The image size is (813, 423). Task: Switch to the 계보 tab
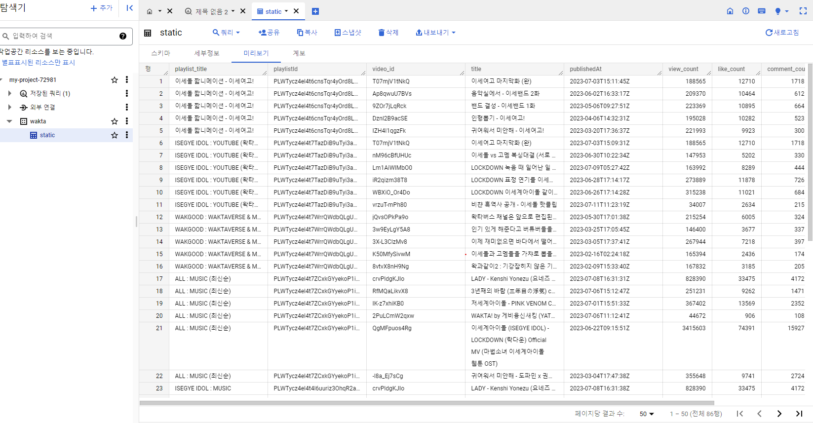pos(299,53)
